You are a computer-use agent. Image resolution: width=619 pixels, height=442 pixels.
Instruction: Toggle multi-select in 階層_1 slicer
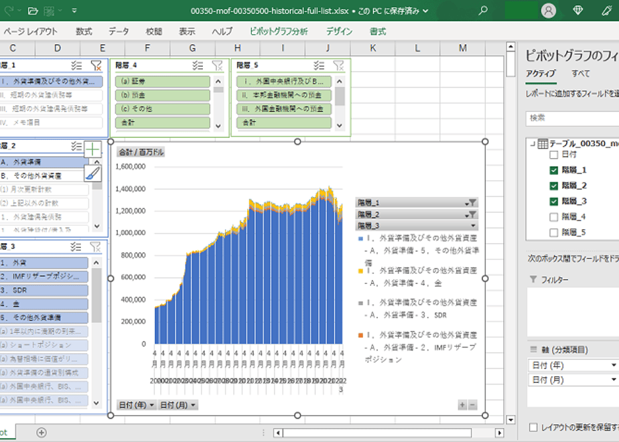coord(76,65)
